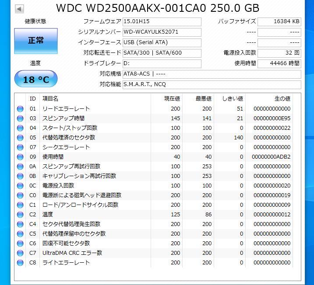Click raw value 0000000ADB2 in 使用時間 row
Screen dimensions: 314x285
[271, 157]
